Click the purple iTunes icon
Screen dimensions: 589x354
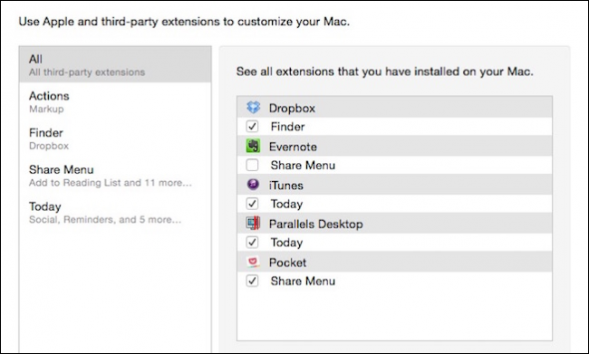[x=253, y=185]
